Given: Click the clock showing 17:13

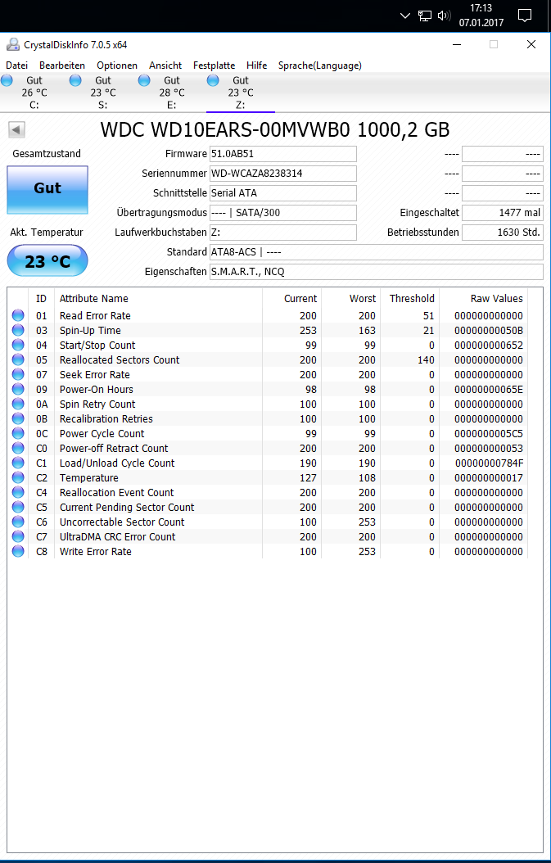Looking at the screenshot, I should [481, 9].
